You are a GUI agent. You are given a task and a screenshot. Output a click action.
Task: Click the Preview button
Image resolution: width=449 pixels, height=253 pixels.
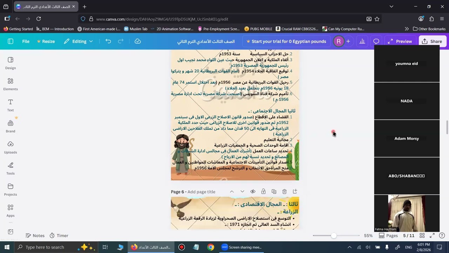400,41
